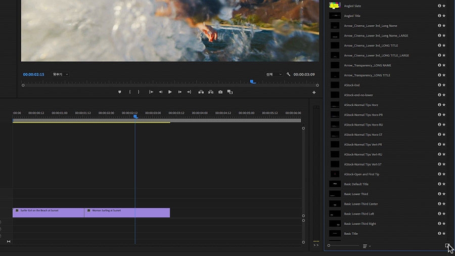Click the Lift button icon

click(201, 92)
